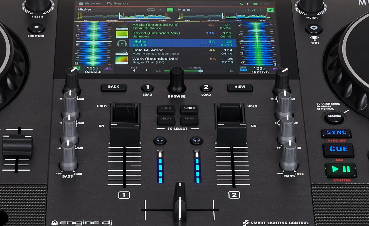Jump to left deck Breakdown section marker

(x=112, y=21)
